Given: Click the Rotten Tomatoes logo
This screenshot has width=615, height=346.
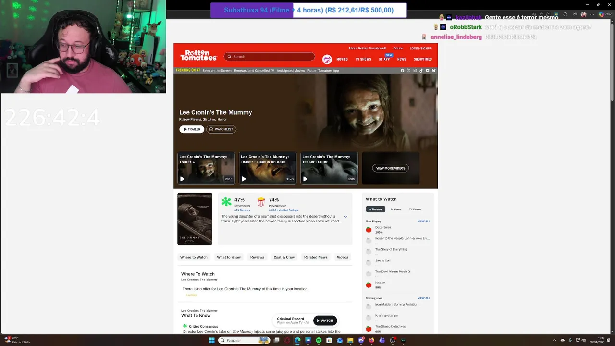Looking at the screenshot, I should pos(198,55).
